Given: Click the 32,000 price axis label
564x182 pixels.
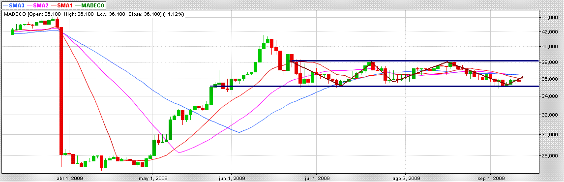Looking at the screenshot, I should 550,115.
